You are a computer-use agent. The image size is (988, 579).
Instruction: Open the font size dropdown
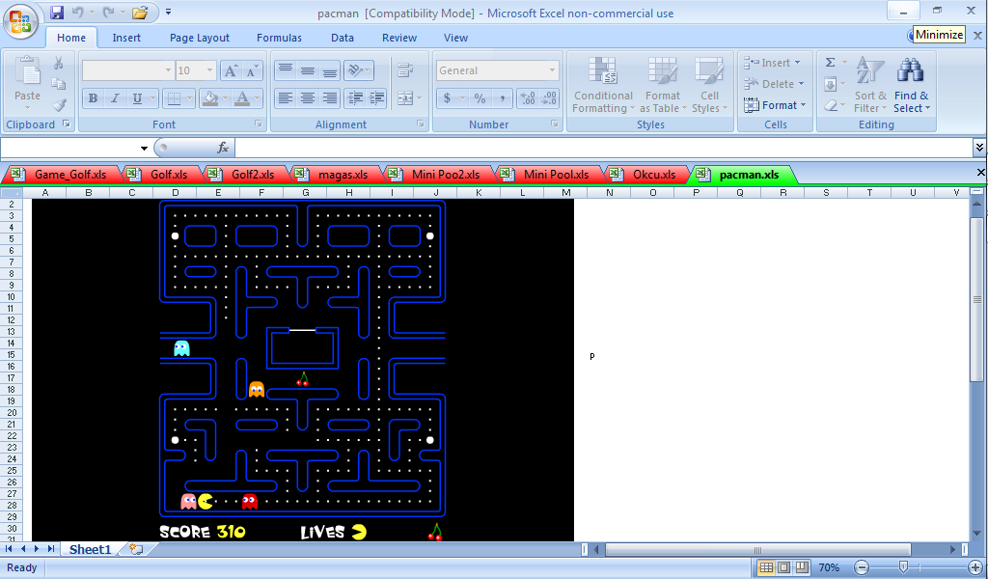(x=209, y=70)
